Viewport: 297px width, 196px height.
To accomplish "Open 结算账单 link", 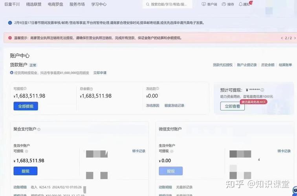I will 285,65.
